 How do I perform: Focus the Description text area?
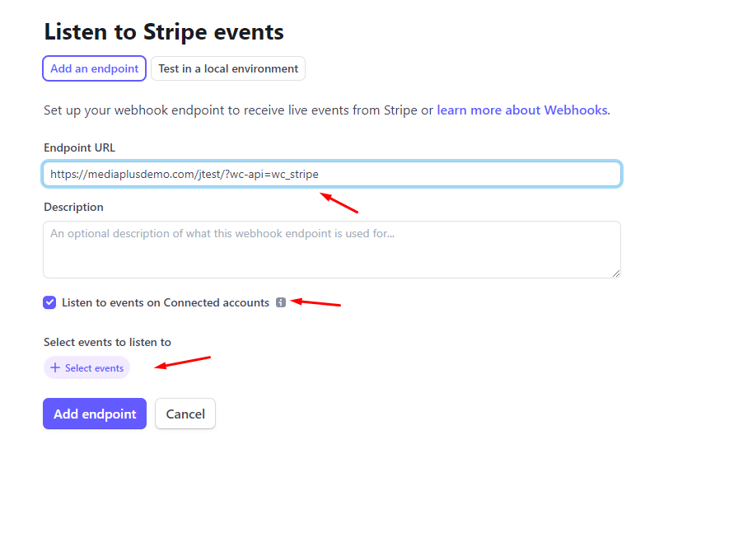332,250
